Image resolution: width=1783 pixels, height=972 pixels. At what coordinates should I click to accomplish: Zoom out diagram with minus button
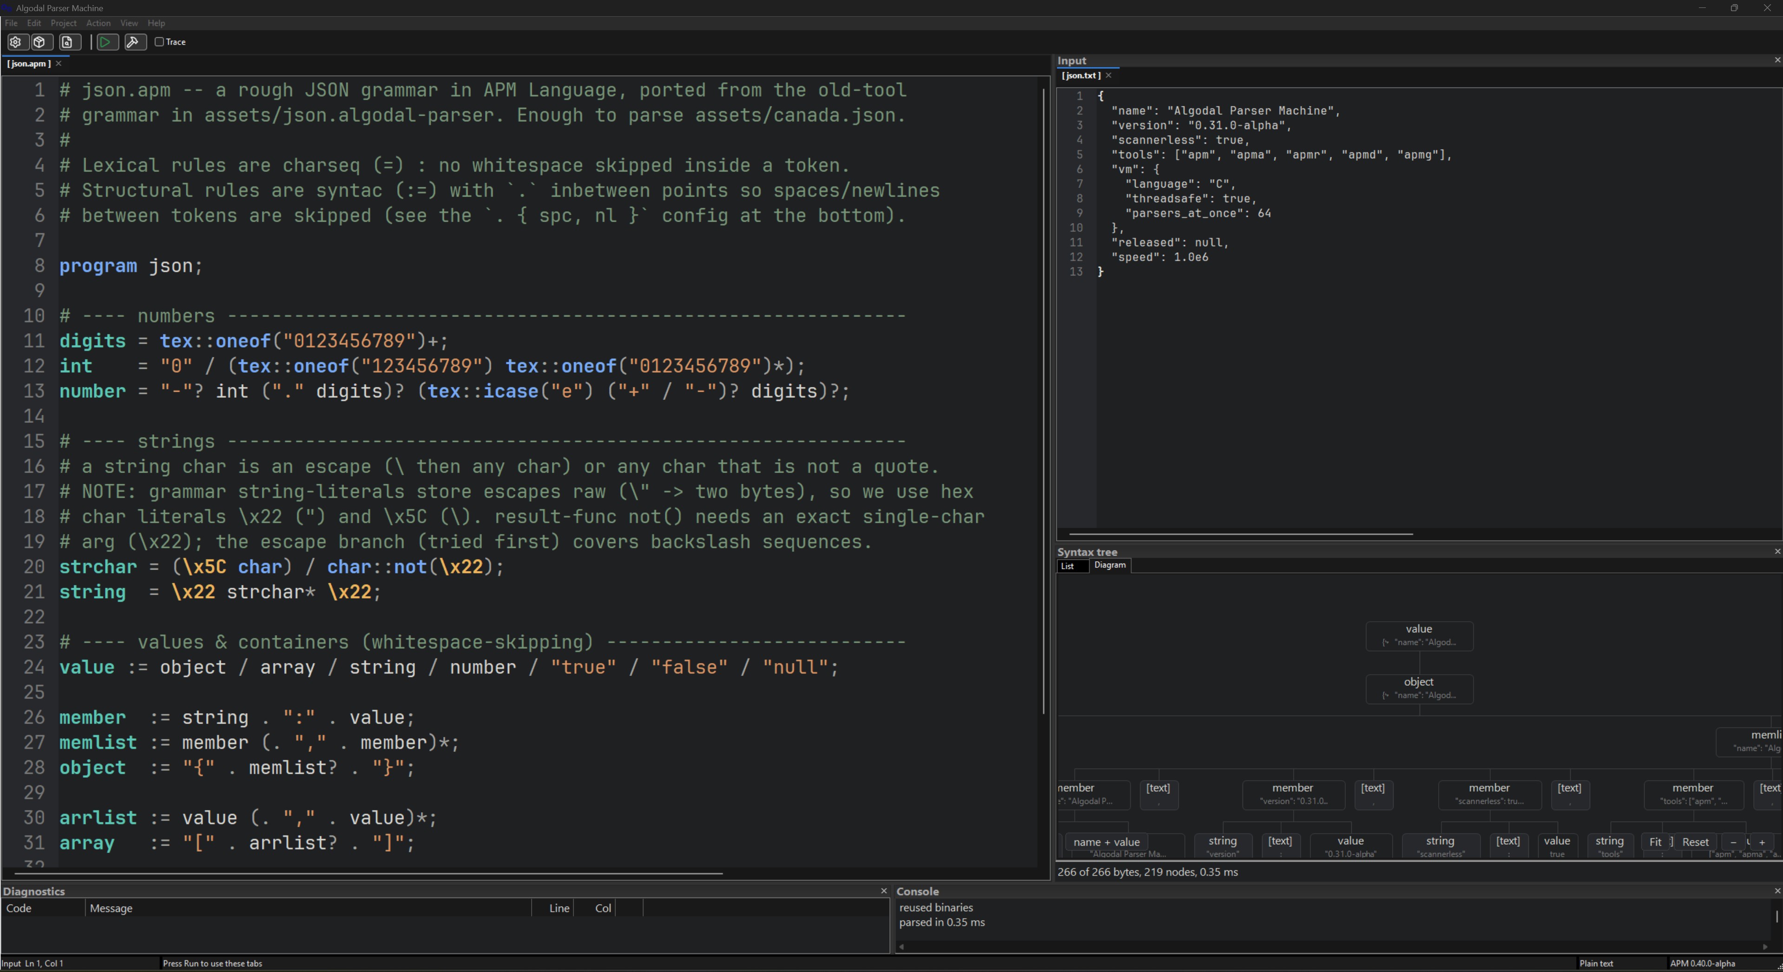pos(1733,842)
